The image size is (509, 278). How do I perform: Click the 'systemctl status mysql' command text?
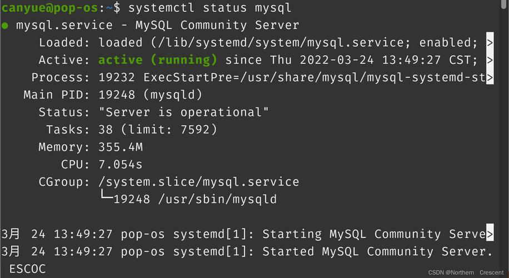click(209, 8)
